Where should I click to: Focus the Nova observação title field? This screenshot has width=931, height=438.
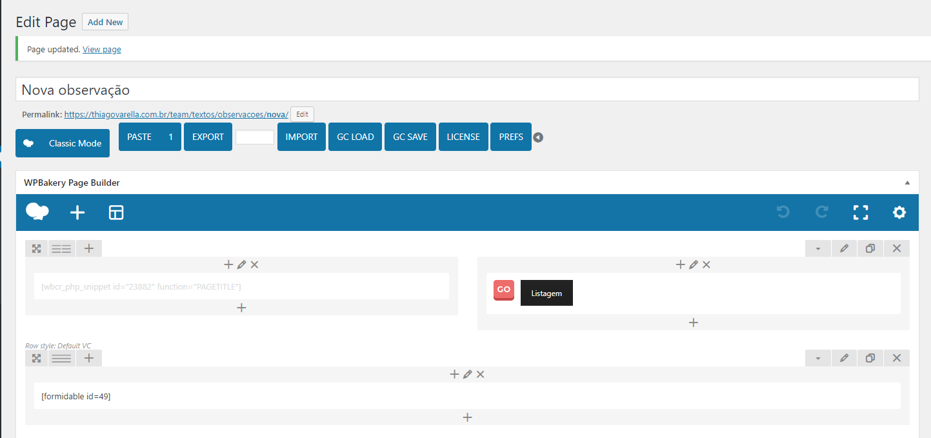pos(467,90)
